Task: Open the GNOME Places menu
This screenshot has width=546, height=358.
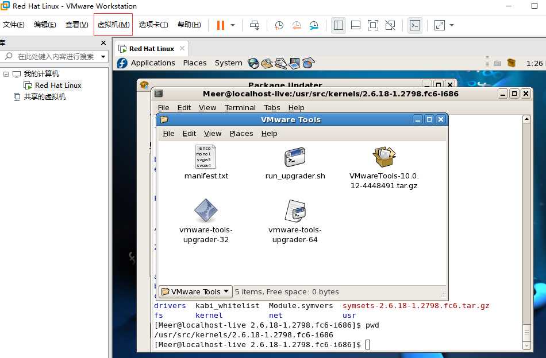Action: click(x=195, y=63)
